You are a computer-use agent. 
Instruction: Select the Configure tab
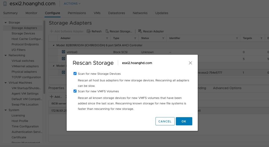(x=53, y=13)
